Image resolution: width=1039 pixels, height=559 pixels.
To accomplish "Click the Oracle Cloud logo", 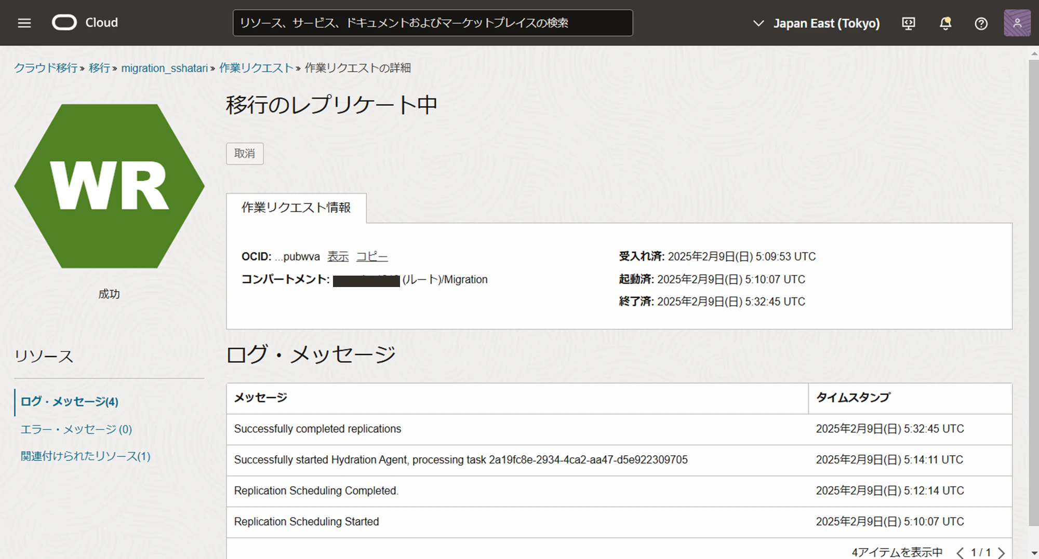I will coord(85,23).
